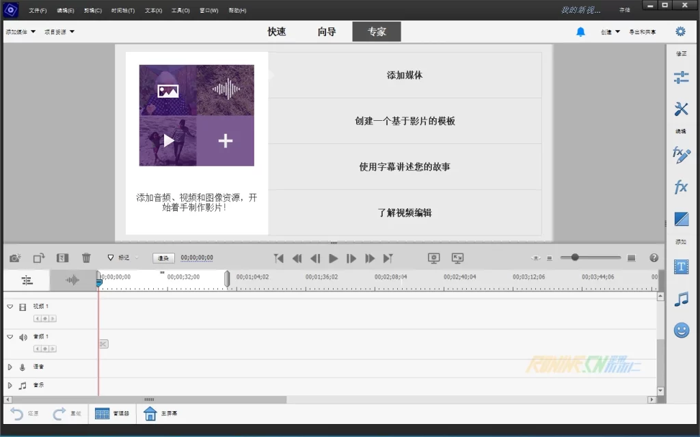This screenshot has width=700, height=437.
Task: Click the 渲染 render button
Action: pos(163,258)
